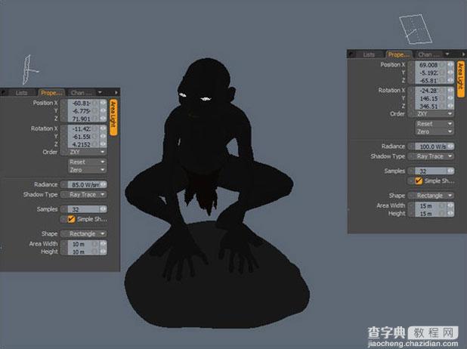This screenshot has width=467, height=349.
Task: Click right panel's expand arrow icon
Action: click(463, 54)
